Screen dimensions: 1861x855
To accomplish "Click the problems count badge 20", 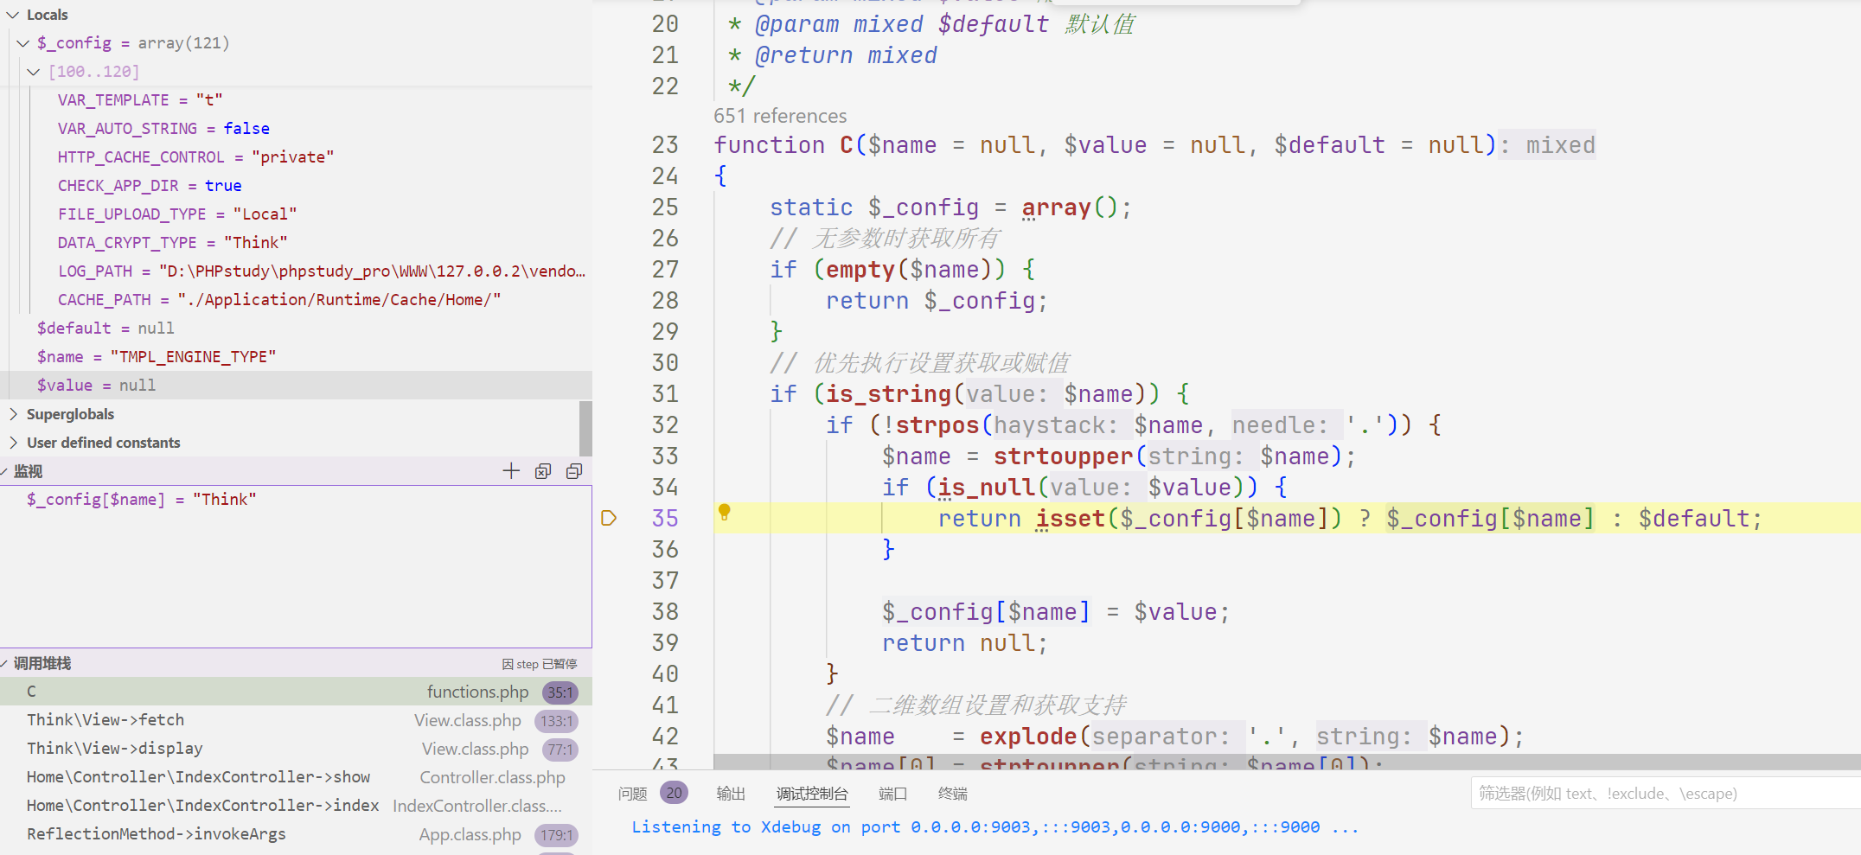I will pyautogui.click(x=674, y=793).
